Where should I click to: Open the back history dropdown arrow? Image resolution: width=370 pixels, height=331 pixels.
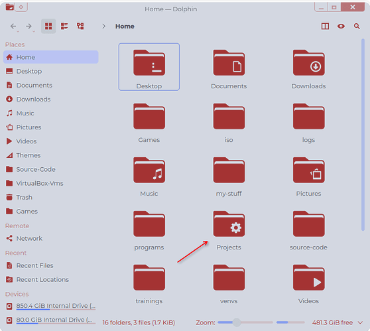(18, 31)
